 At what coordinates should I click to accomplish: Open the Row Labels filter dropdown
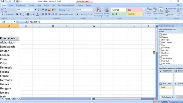click(17, 39)
